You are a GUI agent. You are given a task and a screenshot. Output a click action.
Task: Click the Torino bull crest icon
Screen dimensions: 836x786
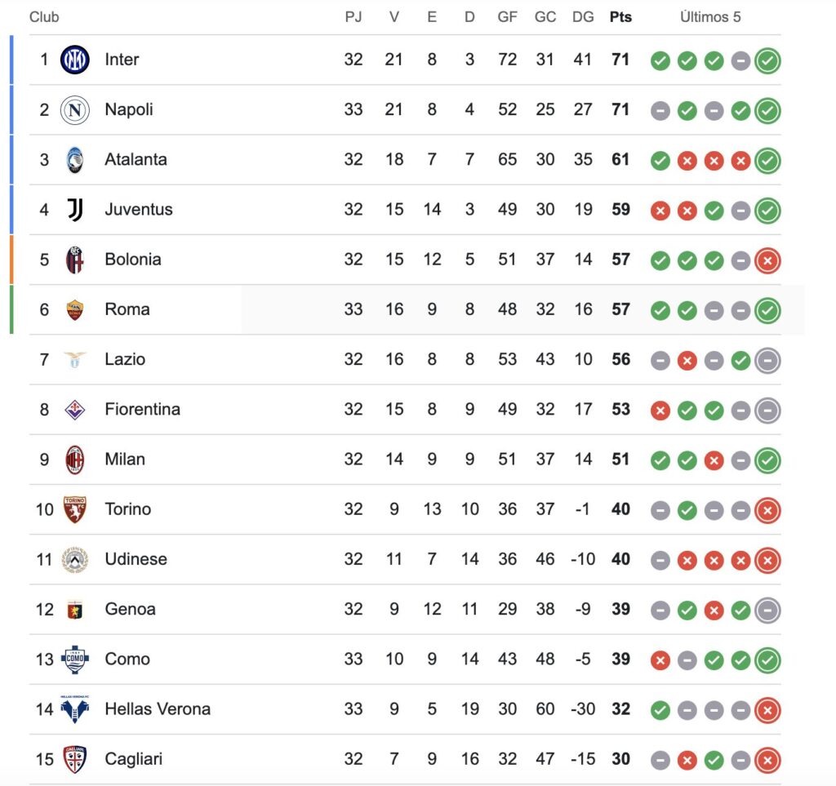pos(74,509)
